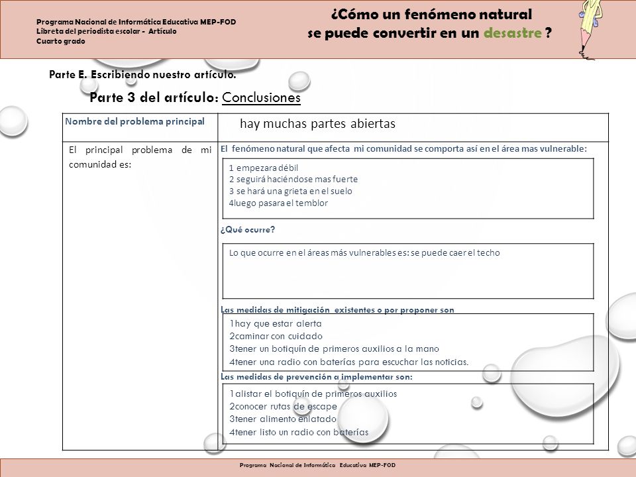Click line '1 empezara débil'

click(263, 168)
